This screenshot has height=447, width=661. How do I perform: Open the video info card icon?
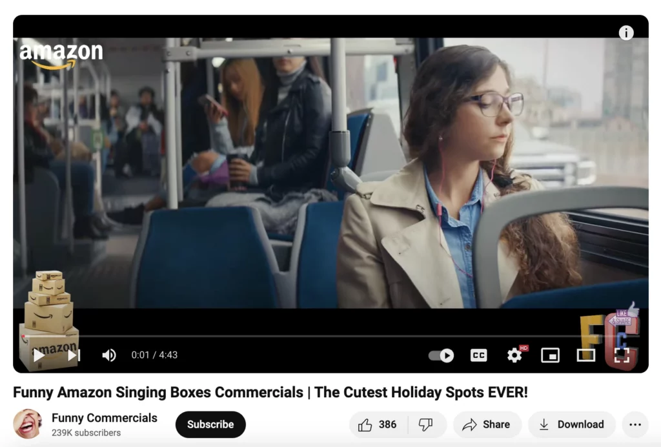pos(626,32)
